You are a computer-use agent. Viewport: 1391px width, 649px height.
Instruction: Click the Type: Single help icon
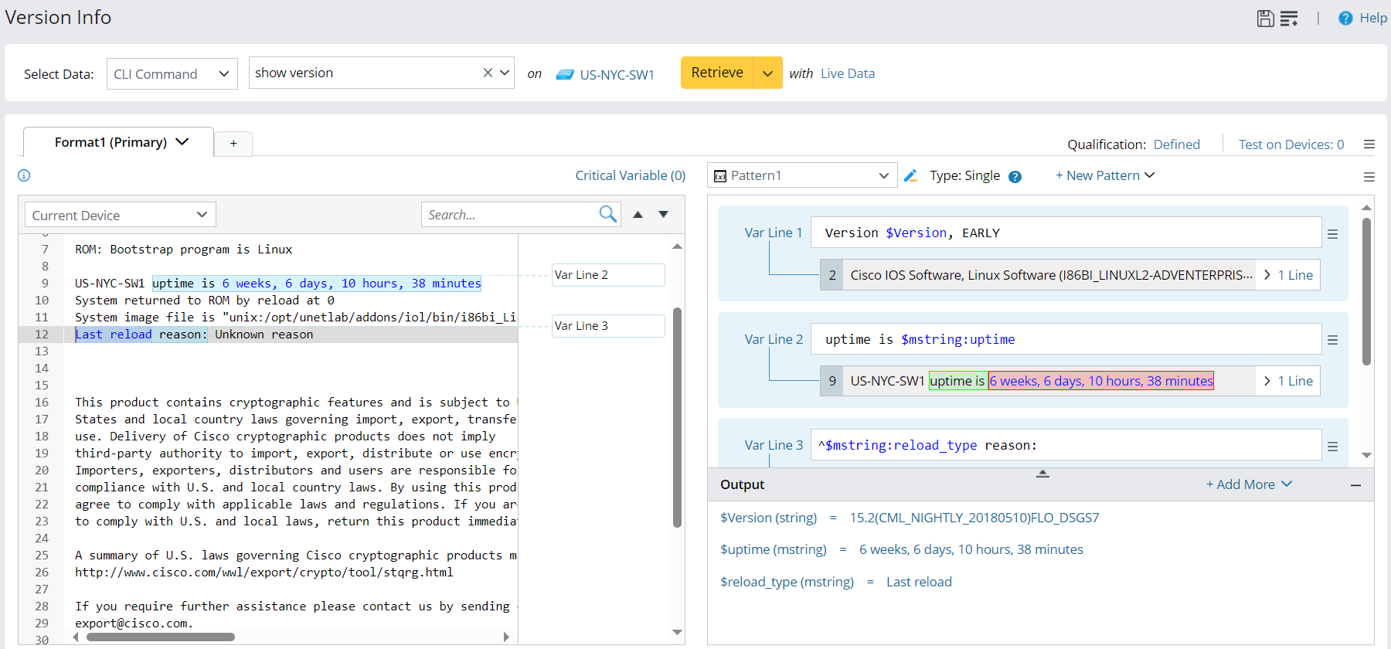1015,177
